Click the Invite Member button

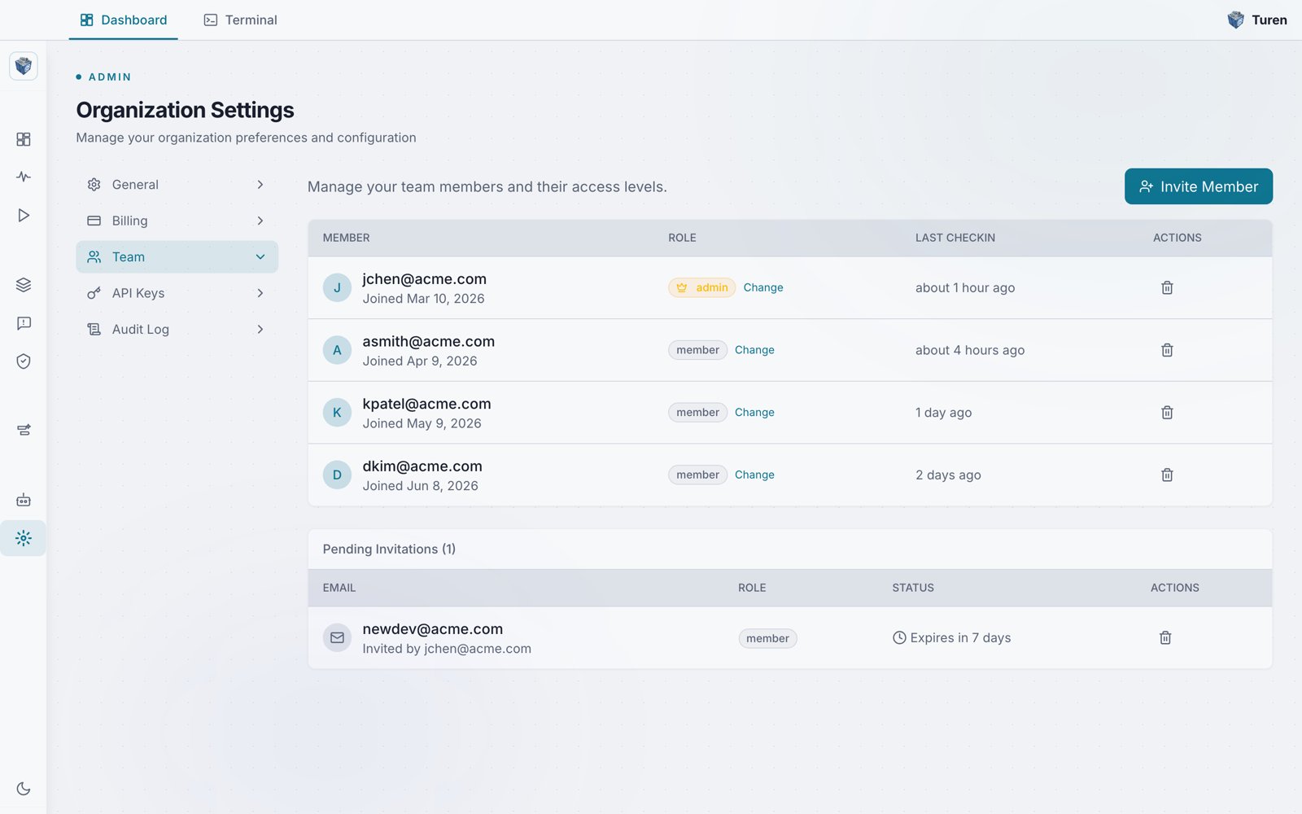(x=1199, y=186)
